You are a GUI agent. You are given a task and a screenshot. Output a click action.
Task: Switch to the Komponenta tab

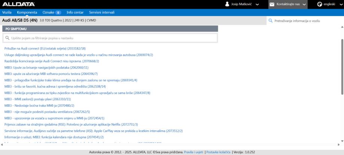27,12
